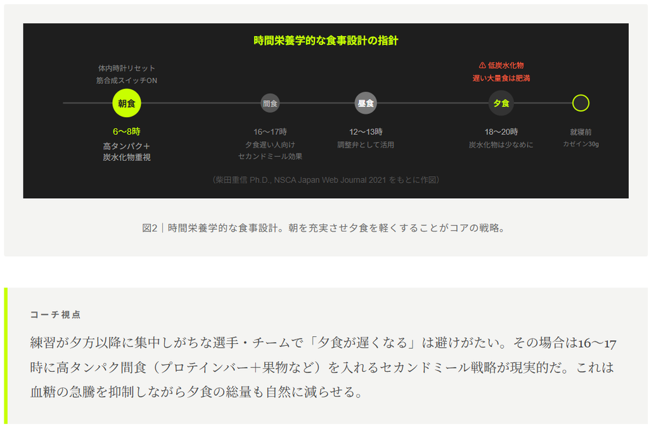Click the 昼食 circle on timeline

tap(366, 103)
